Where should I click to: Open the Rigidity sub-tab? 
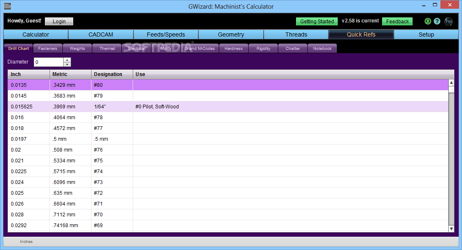click(x=263, y=49)
